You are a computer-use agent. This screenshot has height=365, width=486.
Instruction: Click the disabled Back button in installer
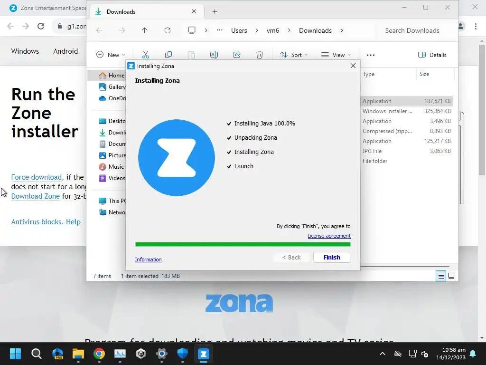(x=291, y=257)
